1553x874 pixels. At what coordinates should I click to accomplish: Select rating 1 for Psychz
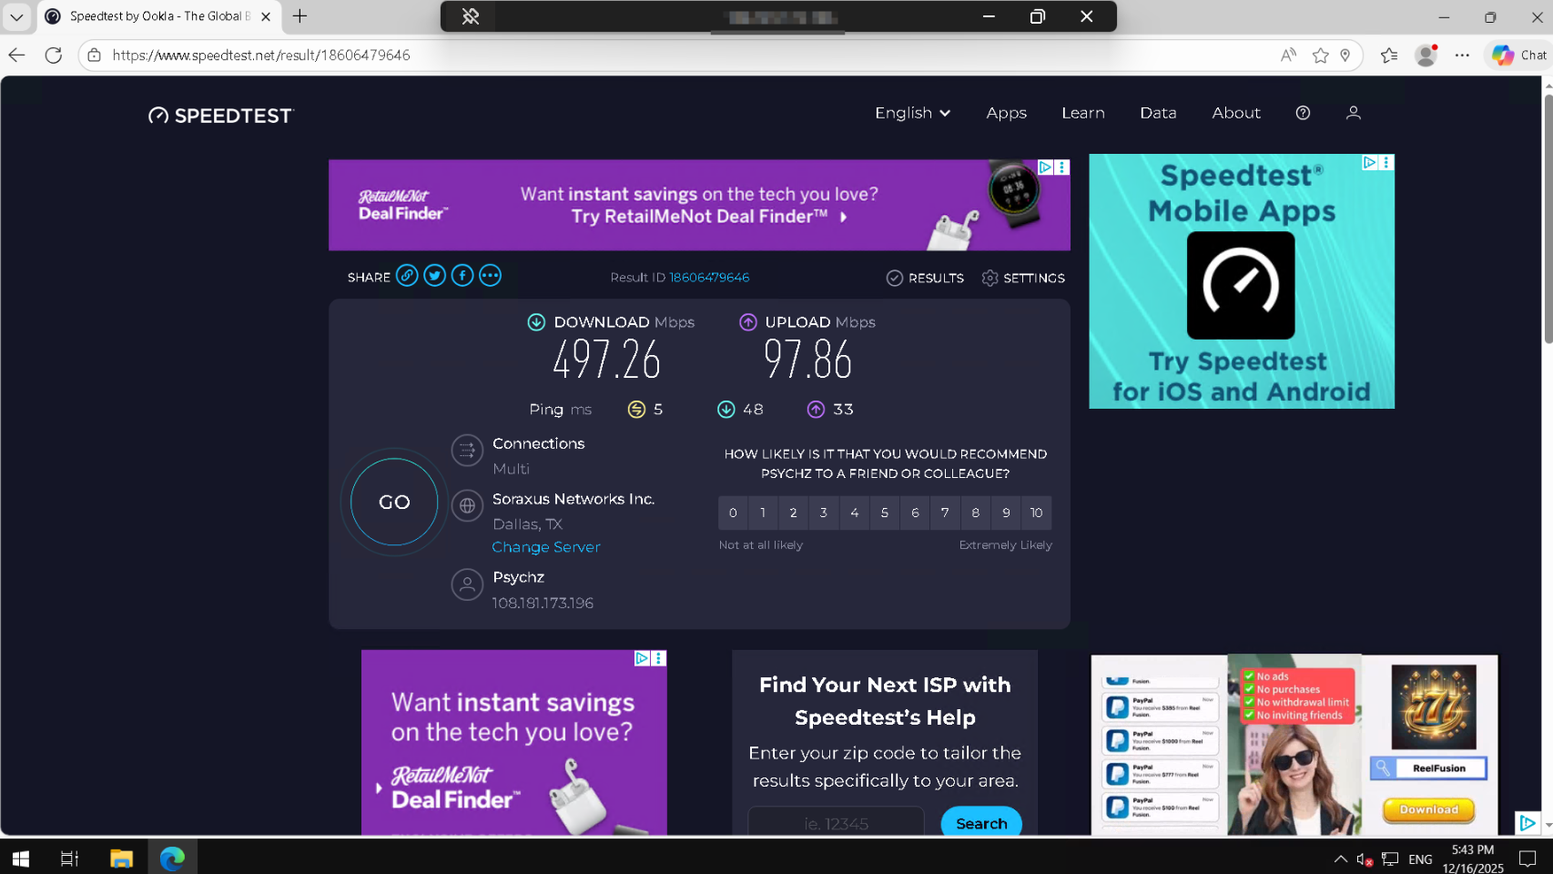[x=763, y=513]
